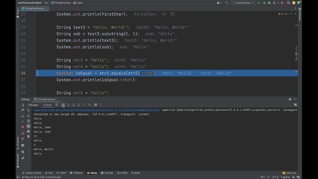The image size is (318, 179).
Task: Stop the program from the top toolbar
Action: (x=282, y=3)
